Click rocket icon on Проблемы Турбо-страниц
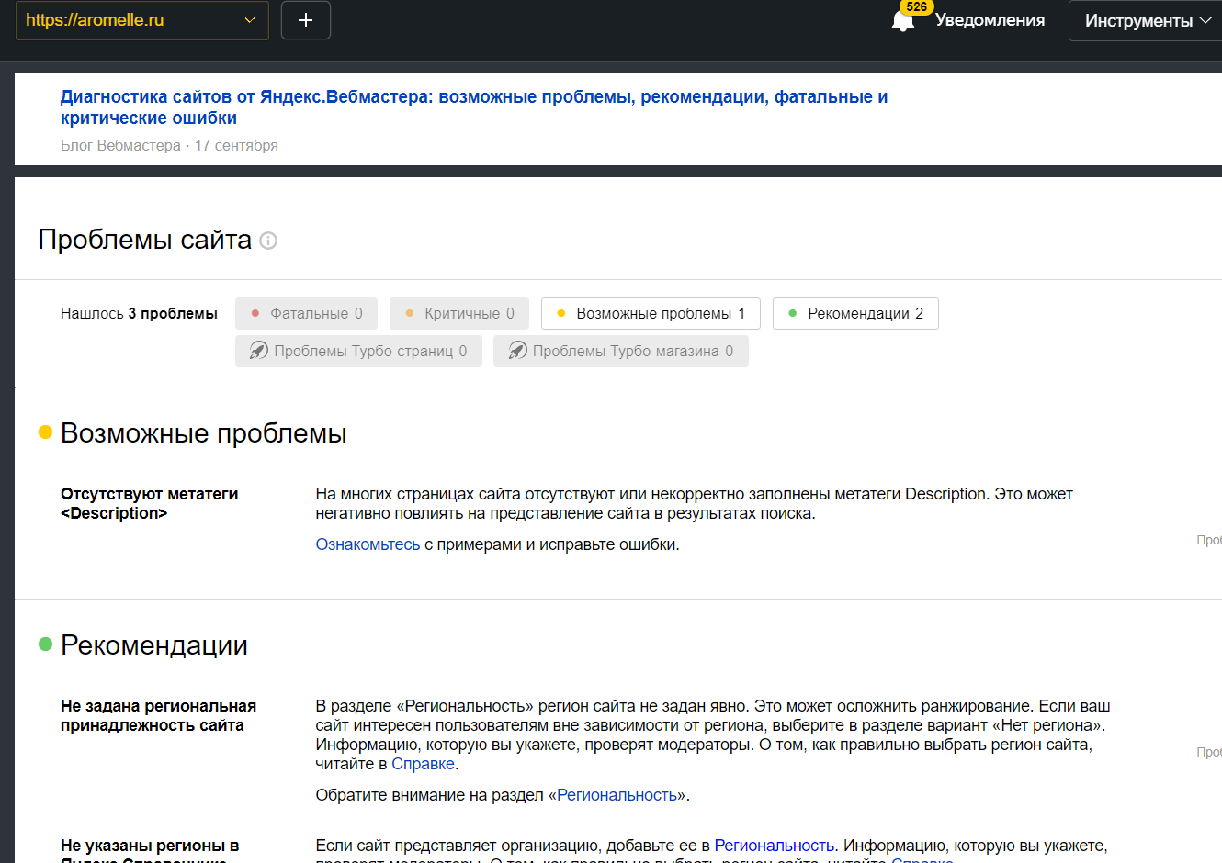 coord(259,351)
